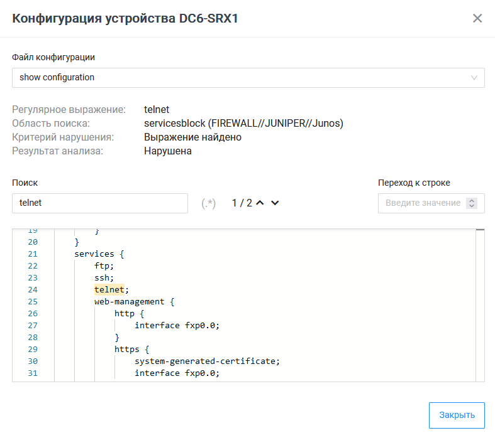
Task: Click the 'system-generated-certificate;' line
Action: pyautogui.click(x=206, y=361)
